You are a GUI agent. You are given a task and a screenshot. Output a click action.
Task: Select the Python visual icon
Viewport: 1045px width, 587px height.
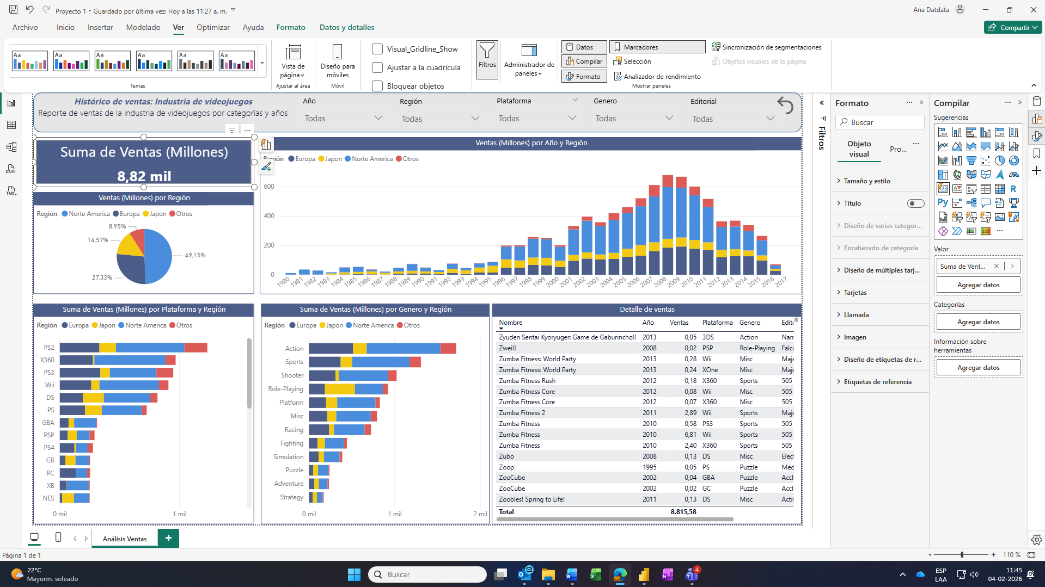(943, 203)
